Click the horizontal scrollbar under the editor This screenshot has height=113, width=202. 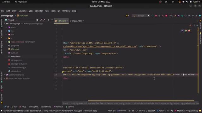pyautogui.click(x=141, y=100)
